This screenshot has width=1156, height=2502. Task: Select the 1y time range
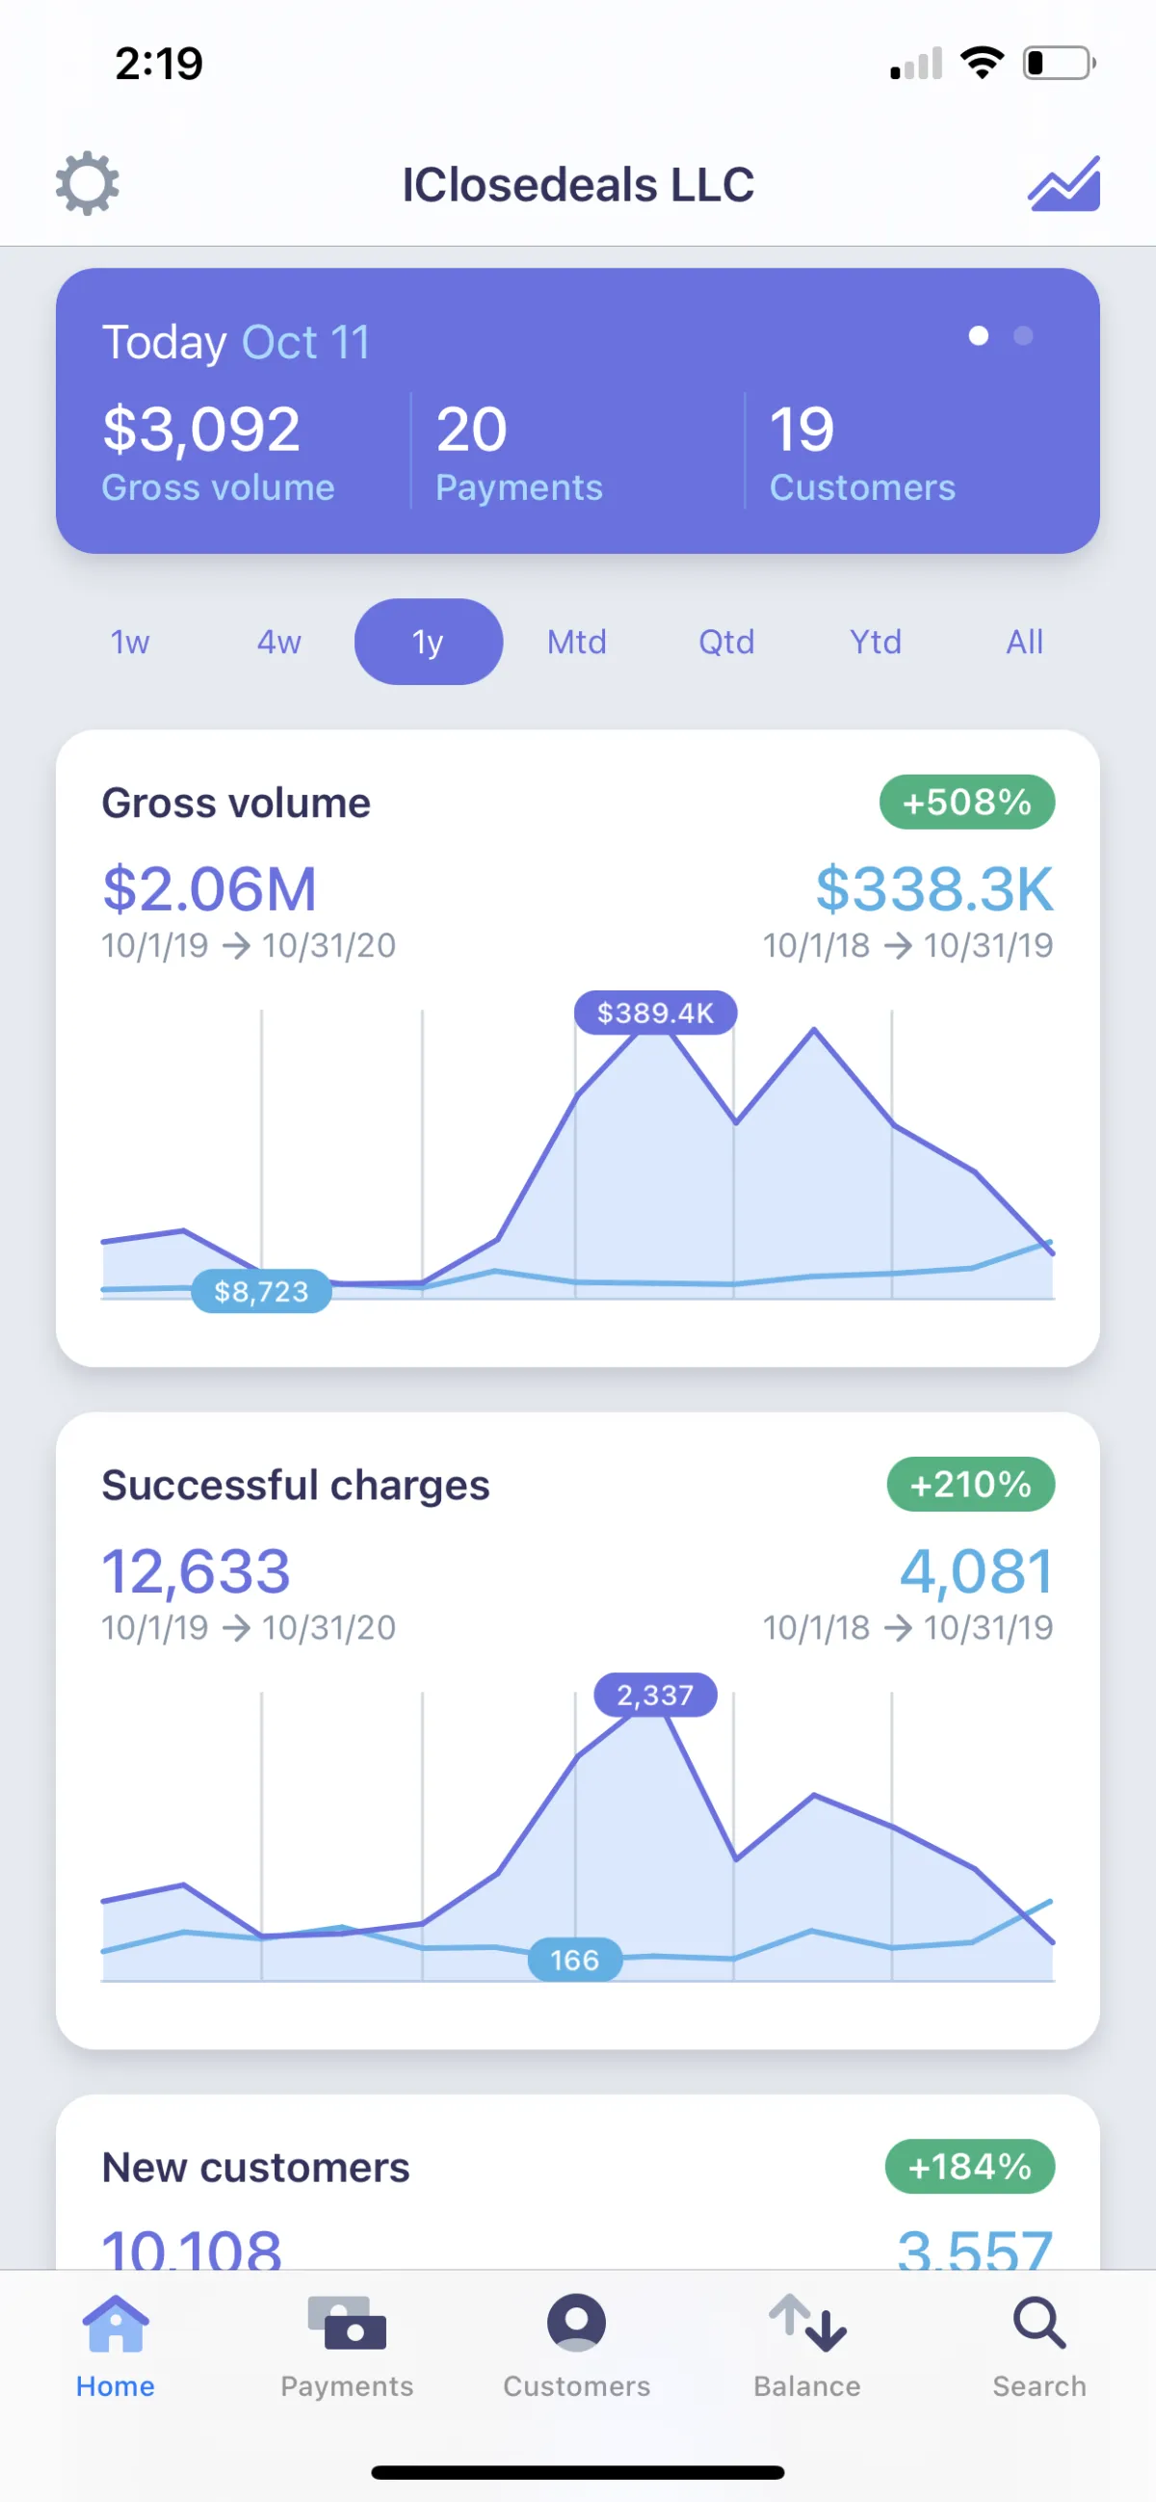pyautogui.click(x=429, y=642)
